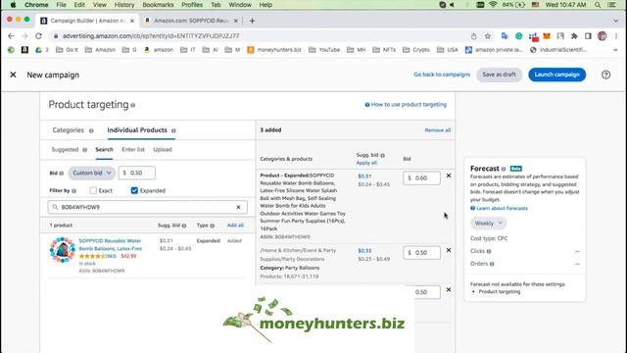Image resolution: width=627 pixels, height=353 pixels.
Task: Open the Profiles menu
Action: (x=192, y=5)
